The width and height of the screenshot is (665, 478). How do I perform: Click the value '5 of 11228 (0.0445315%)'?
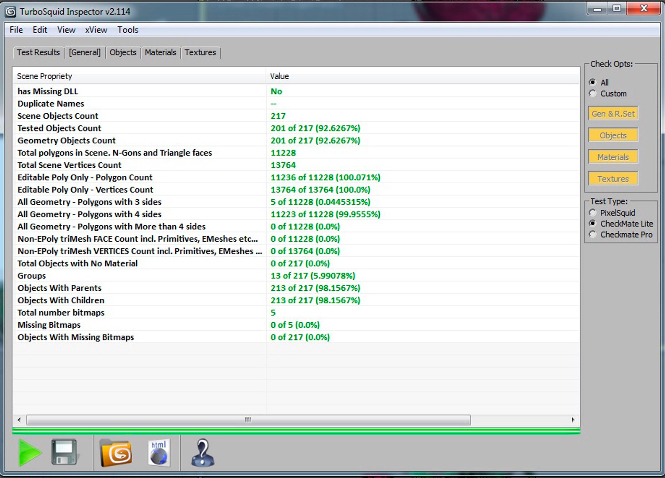point(320,202)
